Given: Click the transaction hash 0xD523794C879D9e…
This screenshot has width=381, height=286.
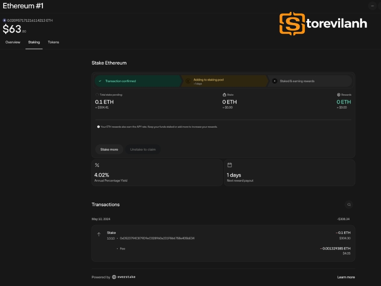Looking at the screenshot, I should pyautogui.click(x=157, y=238).
